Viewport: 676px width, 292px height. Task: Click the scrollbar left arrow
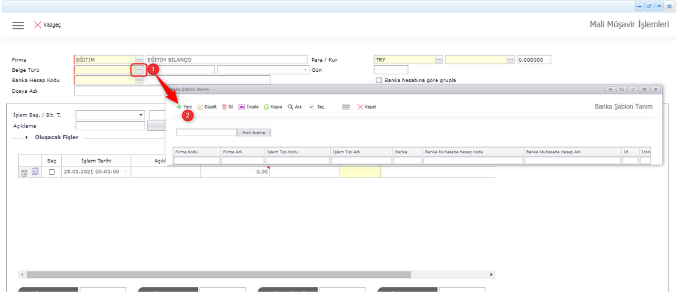22,274
